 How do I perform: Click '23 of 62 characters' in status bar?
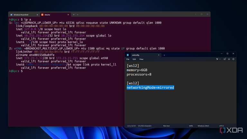[145, 126]
